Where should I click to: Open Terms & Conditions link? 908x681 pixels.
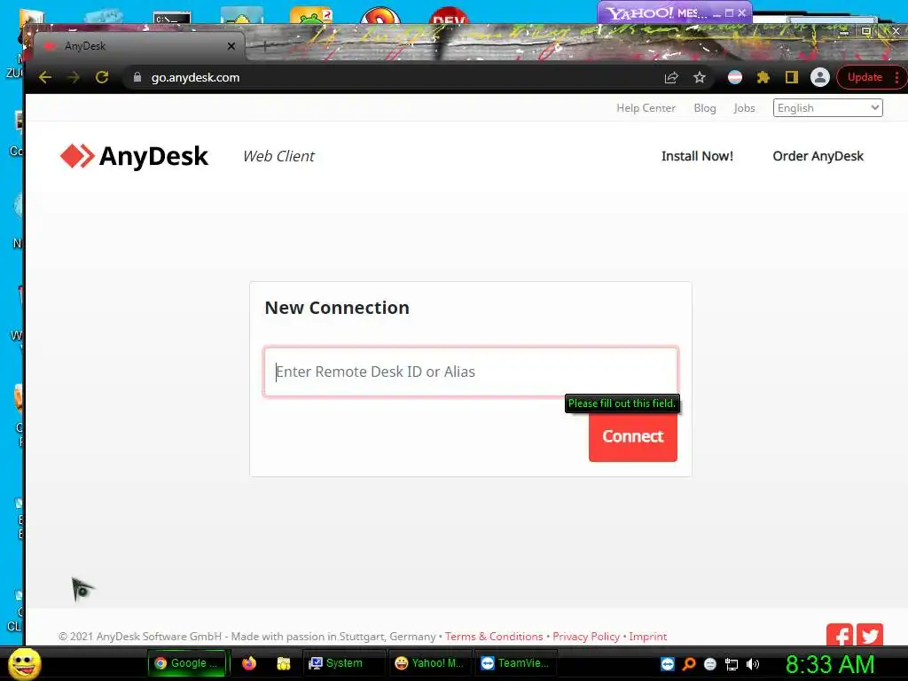[494, 637]
